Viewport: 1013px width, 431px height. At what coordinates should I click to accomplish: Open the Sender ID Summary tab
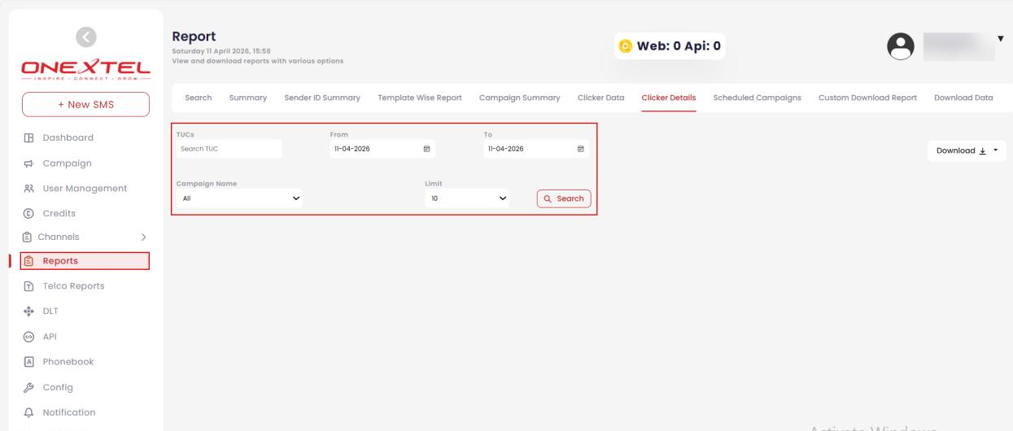click(x=322, y=98)
